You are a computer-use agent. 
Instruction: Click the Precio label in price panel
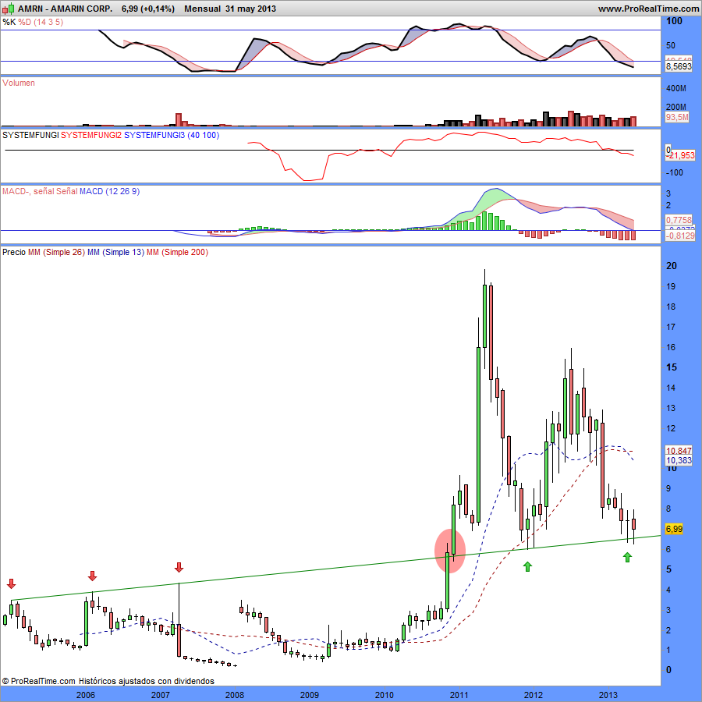click(x=14, y=252)
